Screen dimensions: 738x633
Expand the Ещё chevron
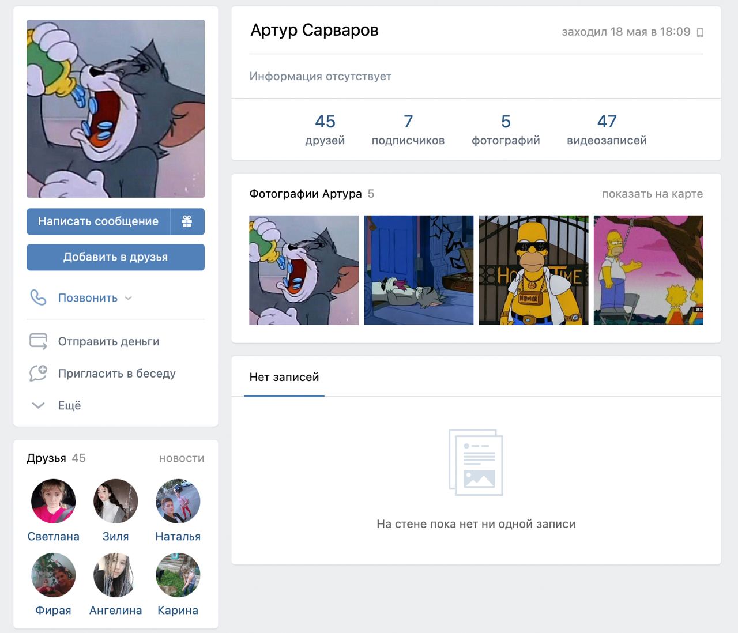pos(38,405)
